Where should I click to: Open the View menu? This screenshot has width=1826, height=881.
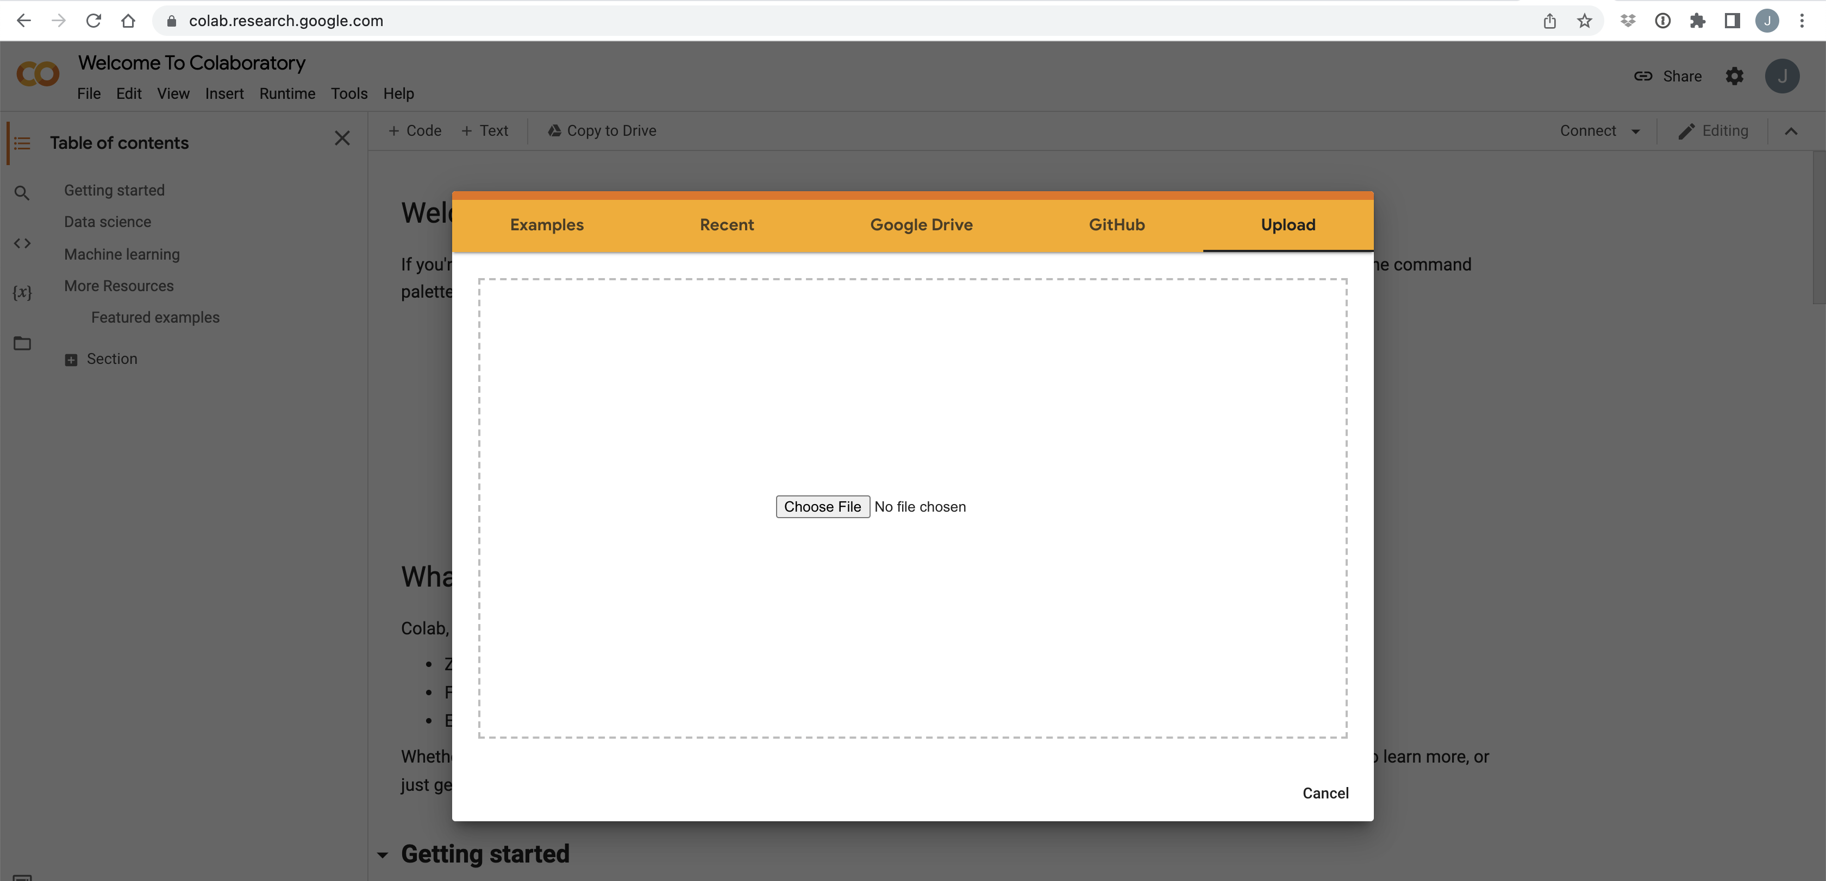click(173, 93)
